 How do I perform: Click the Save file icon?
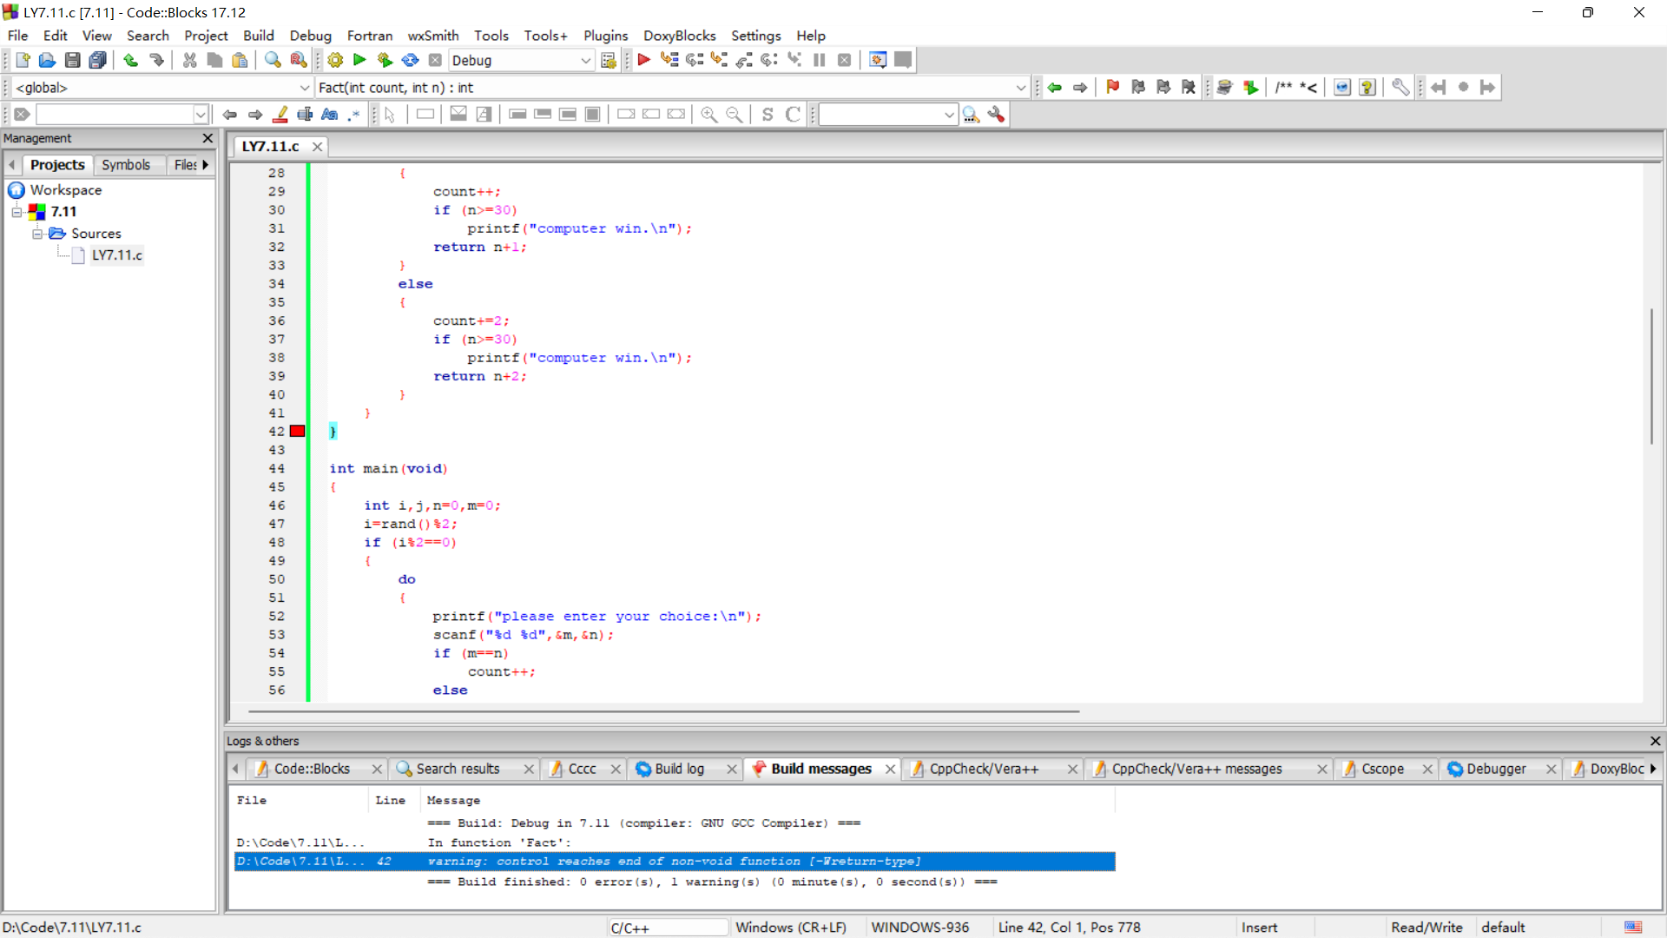[x=73, y=60]
